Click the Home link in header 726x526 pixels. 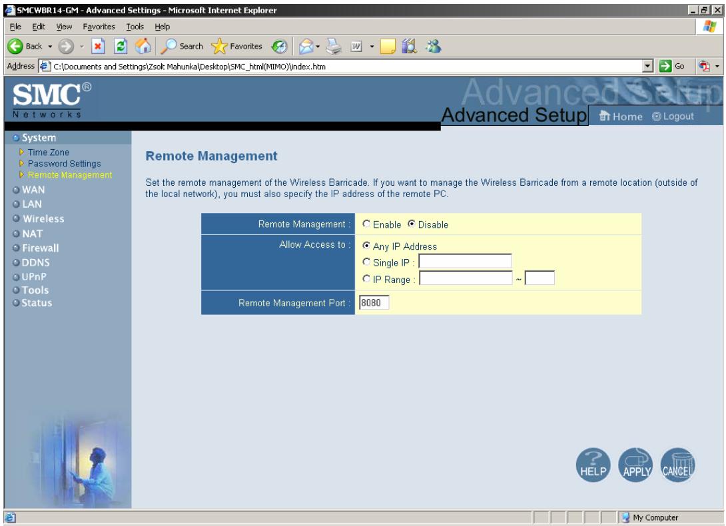click(x=621, y=117)
